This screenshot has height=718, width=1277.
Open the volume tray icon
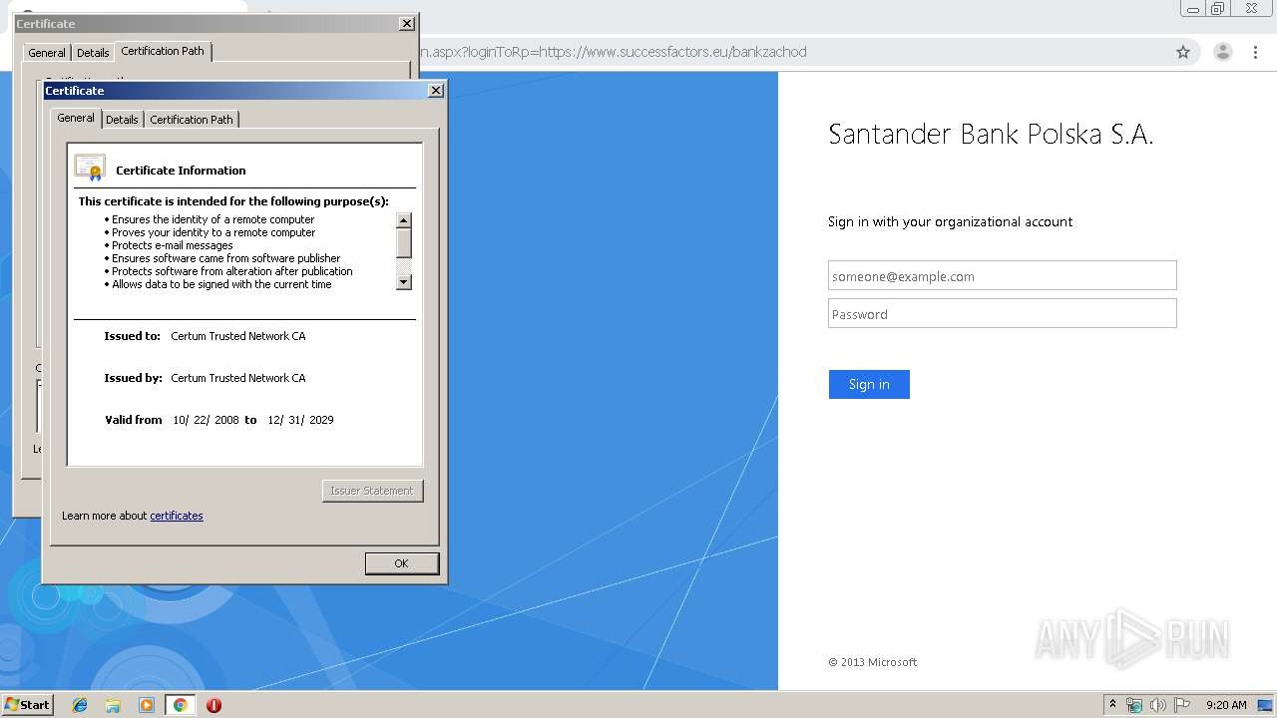pos(1158,705)
